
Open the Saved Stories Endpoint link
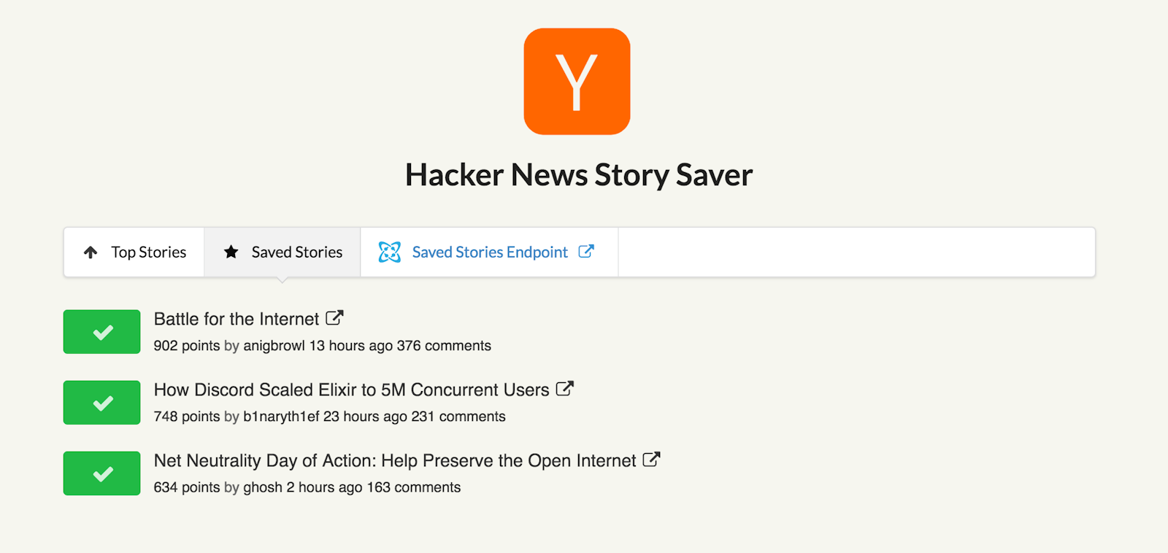point(490,252)
